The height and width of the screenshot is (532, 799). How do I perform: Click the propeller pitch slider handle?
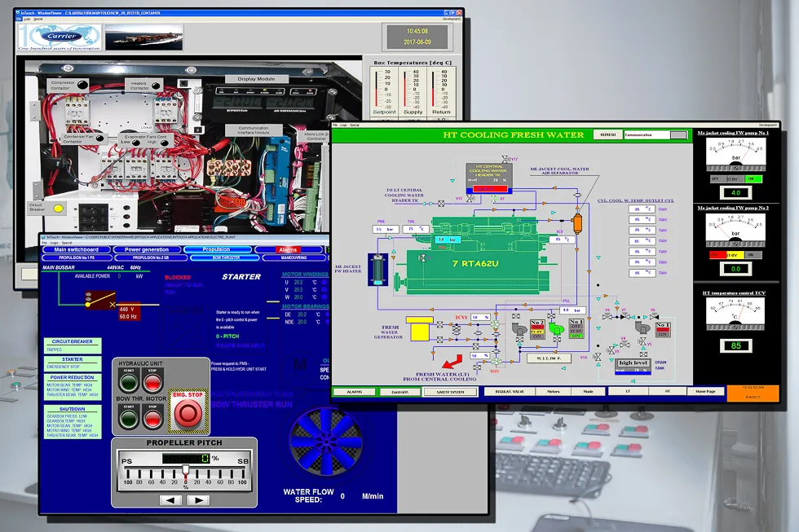click(186, 472)
